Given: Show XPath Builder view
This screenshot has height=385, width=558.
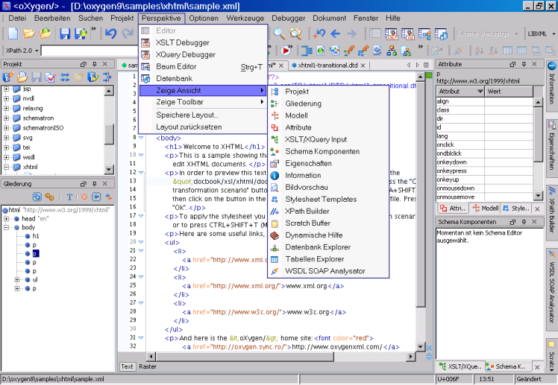Looking at the screenshot, I should click(x=328, y=211).
